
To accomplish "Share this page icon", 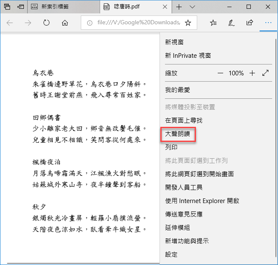I will pyautogui.click(x=250, y=23).
